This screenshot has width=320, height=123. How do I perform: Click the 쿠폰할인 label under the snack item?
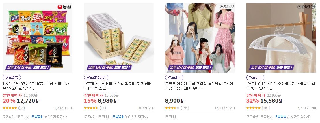coord(9,117)
